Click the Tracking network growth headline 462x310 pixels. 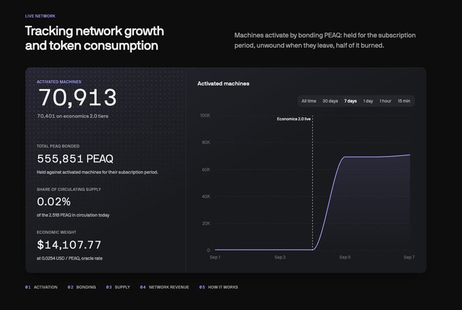pyautogui.click(x=94, y=38)
